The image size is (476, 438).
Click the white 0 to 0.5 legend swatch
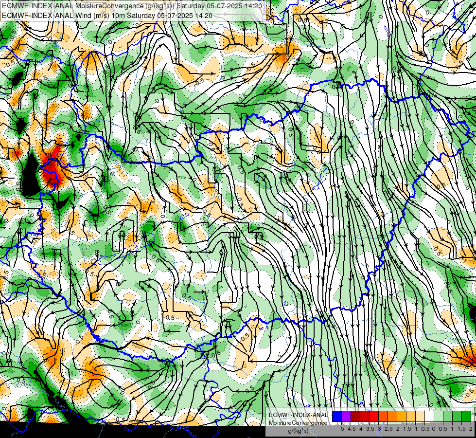429,417
